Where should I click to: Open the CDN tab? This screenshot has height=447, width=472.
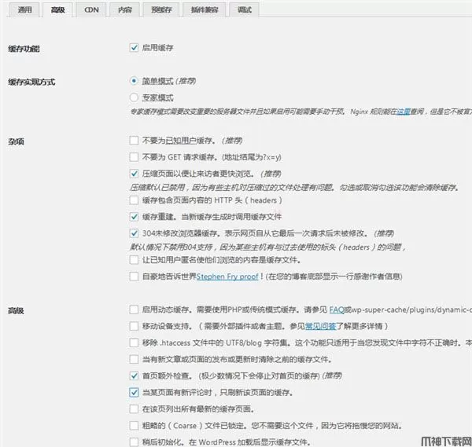point(91,10)
